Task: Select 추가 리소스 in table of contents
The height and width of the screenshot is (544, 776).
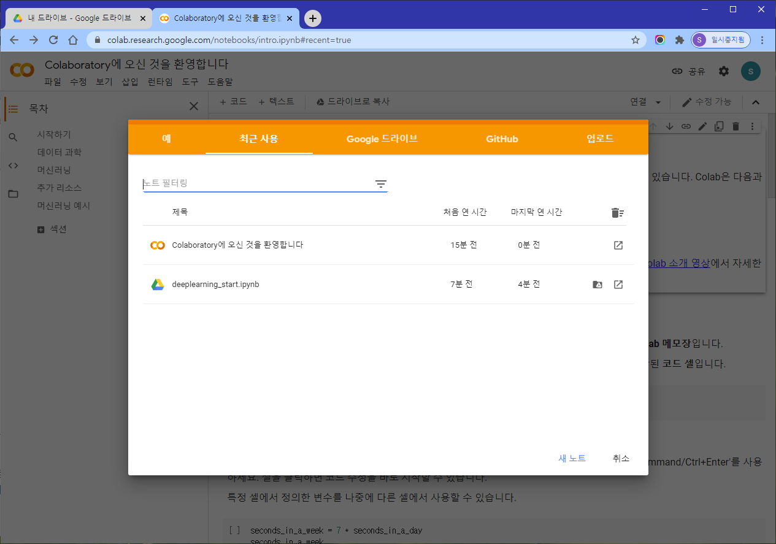Action: (x=59, y=188)
